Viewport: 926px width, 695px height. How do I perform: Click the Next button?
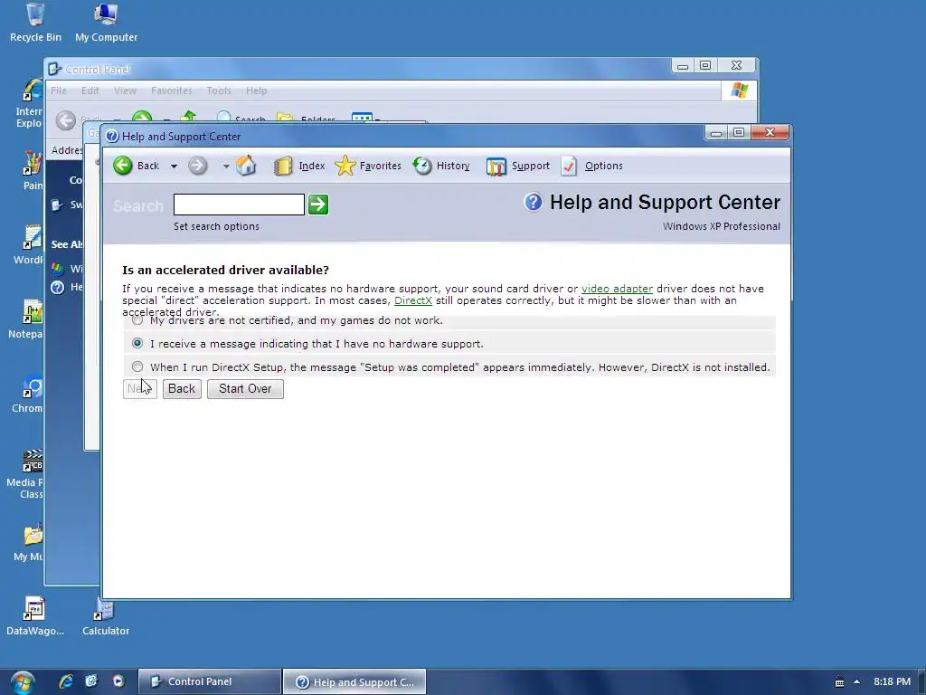pos(140,389)
